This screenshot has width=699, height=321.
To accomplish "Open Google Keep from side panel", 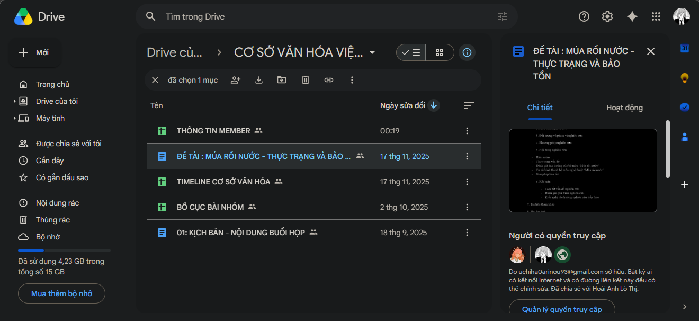I will tap(684, 78).
